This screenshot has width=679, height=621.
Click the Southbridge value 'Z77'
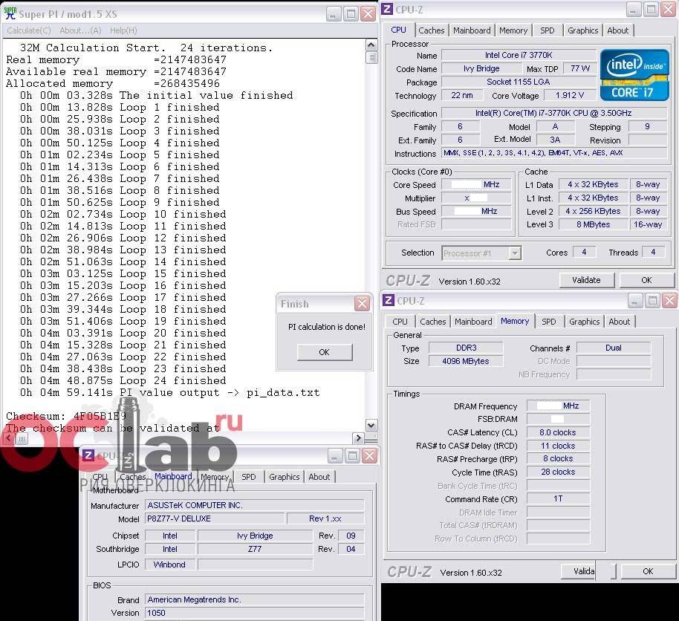click(x=255, y=549)
